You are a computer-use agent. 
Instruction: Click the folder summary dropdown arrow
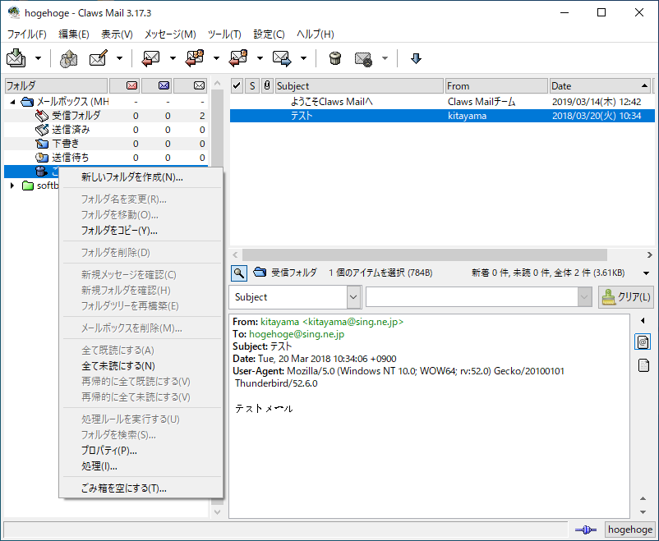click(647, 273)
